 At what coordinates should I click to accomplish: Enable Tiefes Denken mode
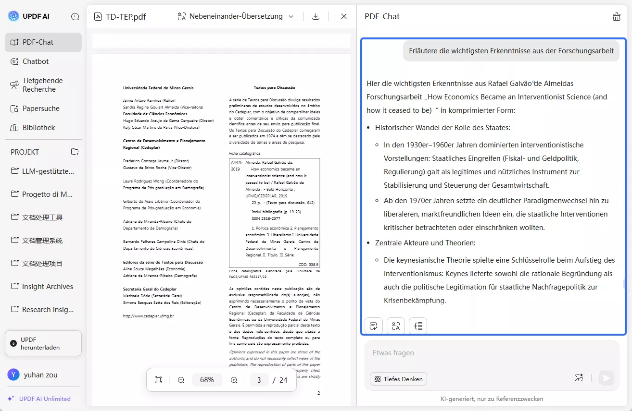398,379
